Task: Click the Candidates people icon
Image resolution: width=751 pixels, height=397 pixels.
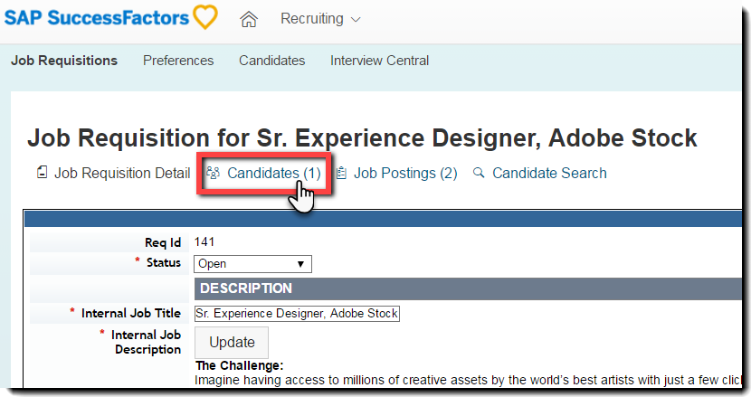Action: pos(213,173)
